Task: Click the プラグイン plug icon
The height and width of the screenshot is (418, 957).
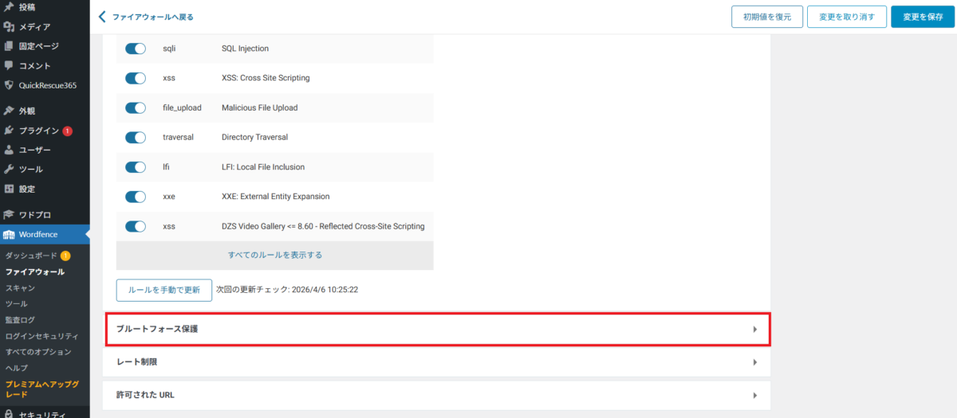Action: coord(9,131)
